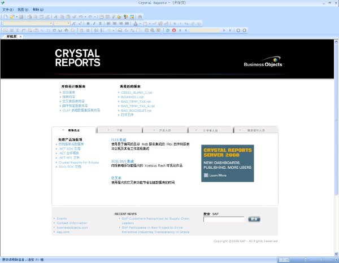The image size is (339, 263).
Task: Go to next page navigation arrow
Action: pos(224,30)
